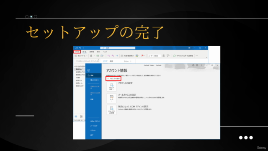Open the Address Book icon
This screenshot has height=151, width=268.
(164, 56)
